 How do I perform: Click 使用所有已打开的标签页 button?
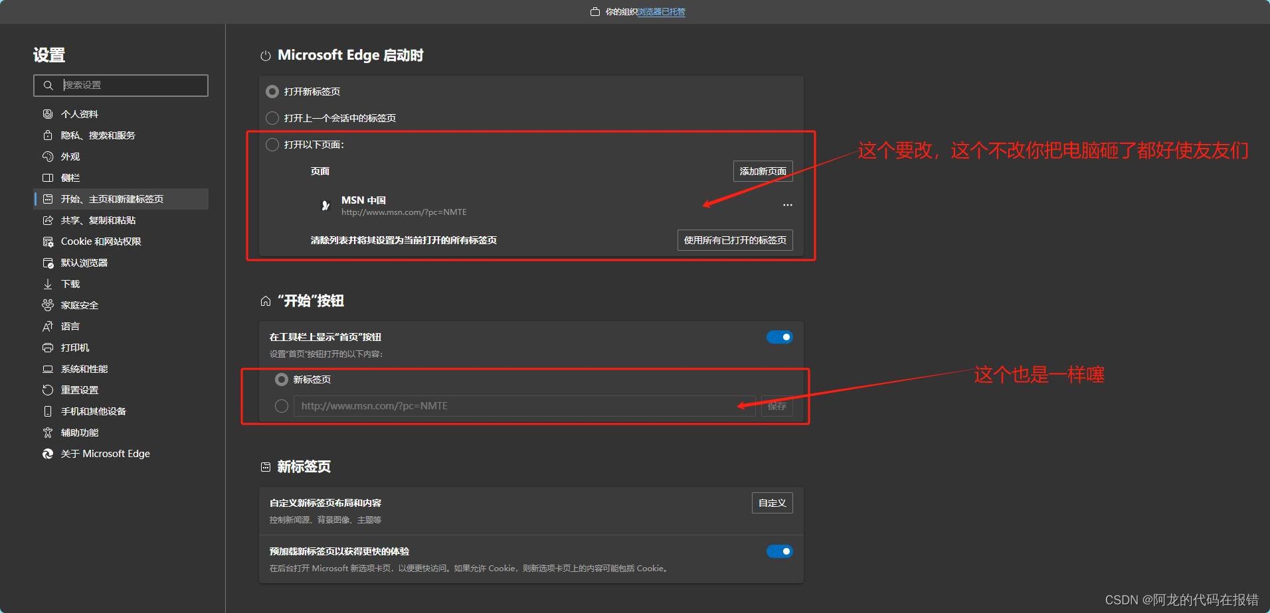pyautogui.click(x=735, y=240)
